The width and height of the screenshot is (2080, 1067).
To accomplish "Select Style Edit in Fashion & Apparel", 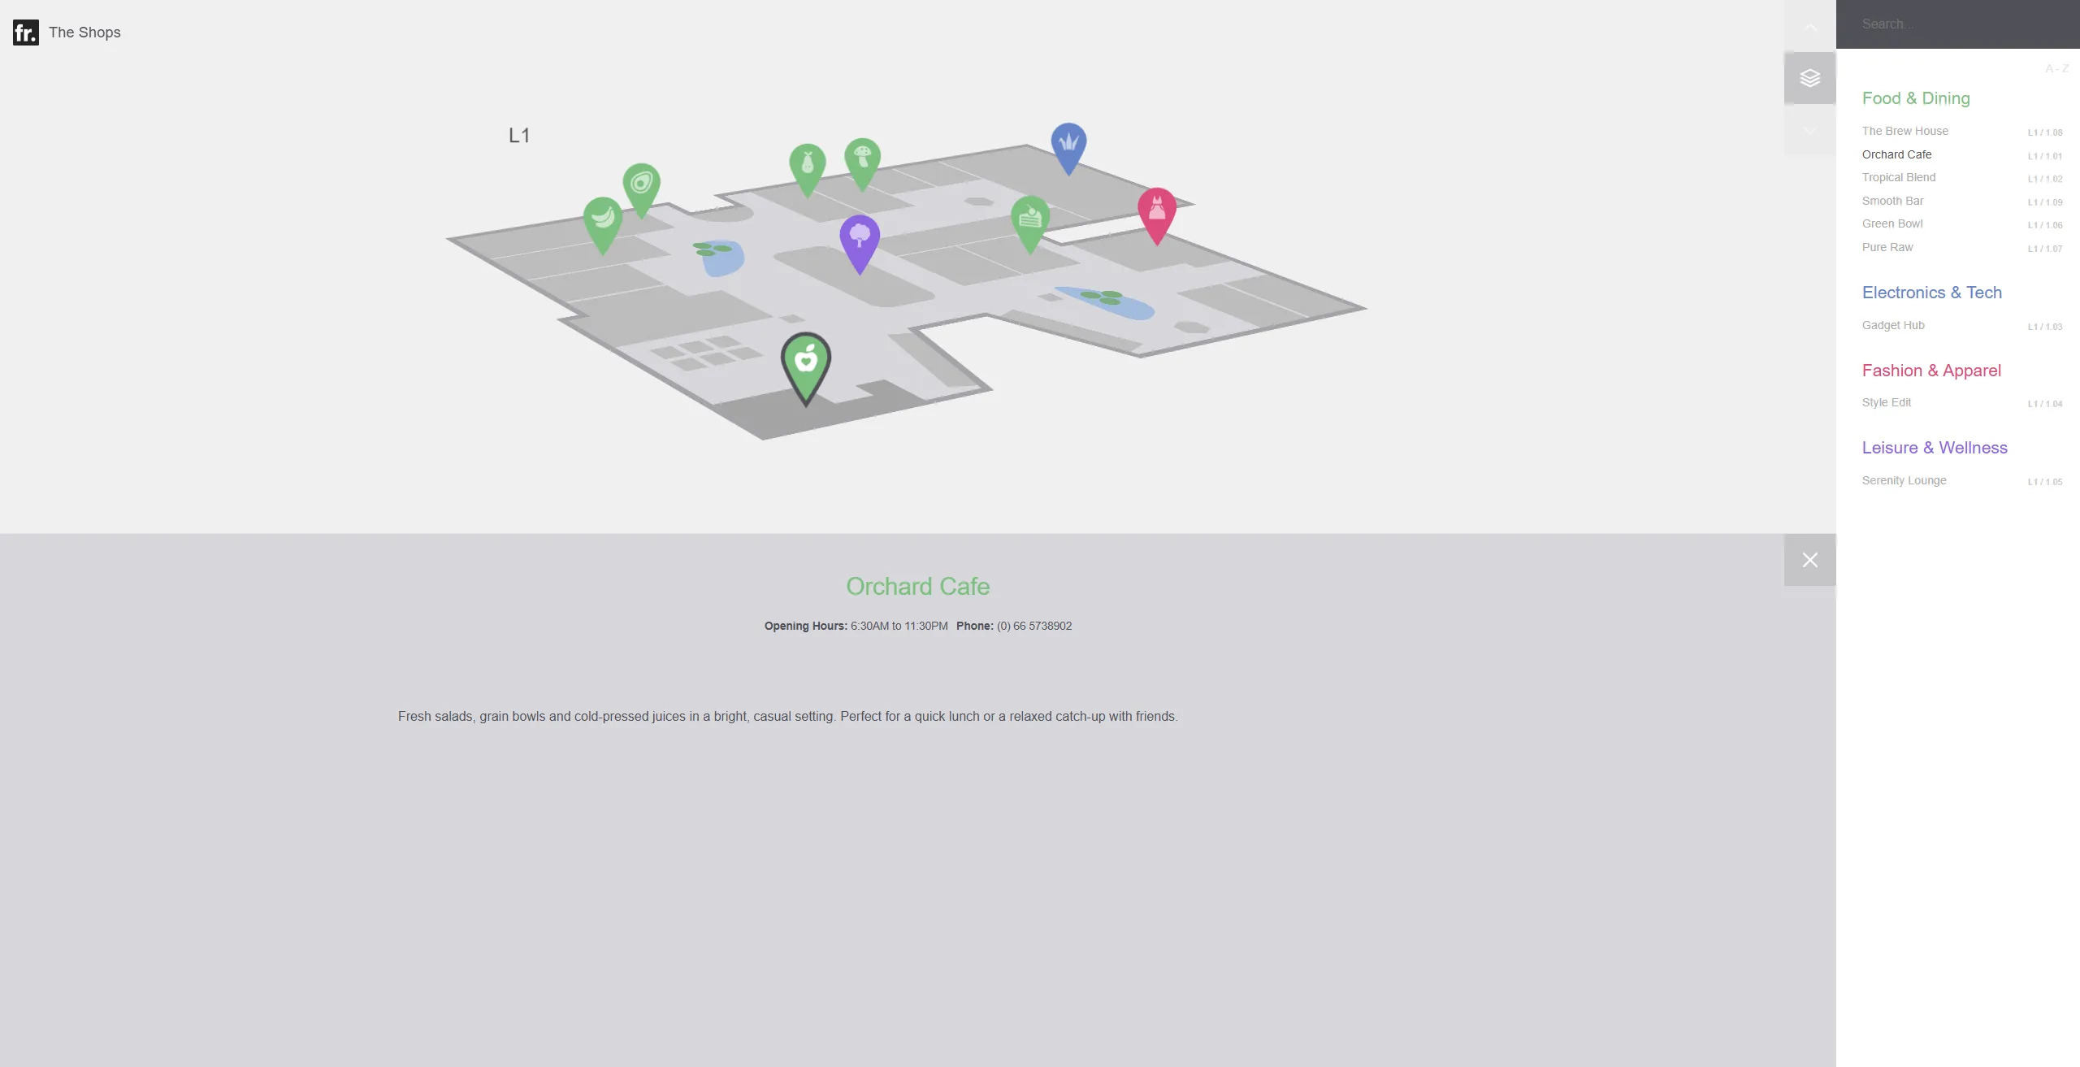I will click(1886, 402).
